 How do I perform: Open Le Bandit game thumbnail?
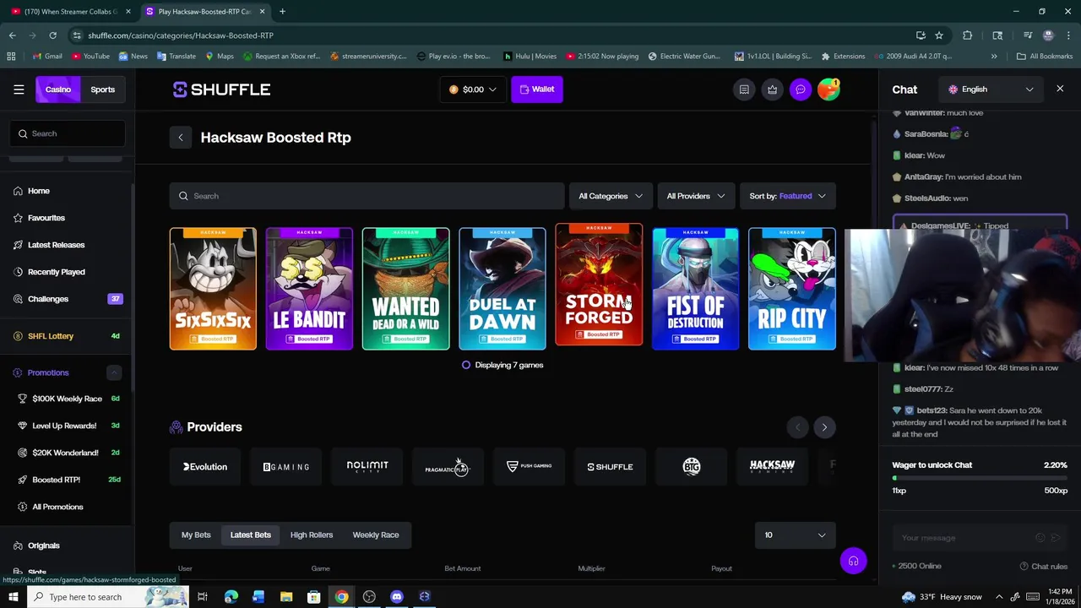pyautogui.click(x=309, y=289)
